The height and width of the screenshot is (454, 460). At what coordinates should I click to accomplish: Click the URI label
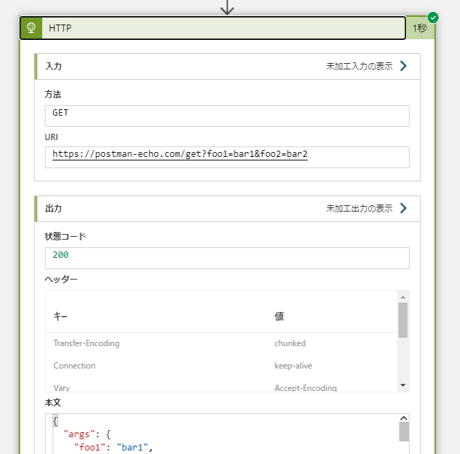point(51,137)
